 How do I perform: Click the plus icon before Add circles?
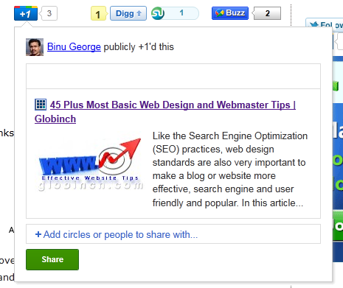[x=38, y=234]
